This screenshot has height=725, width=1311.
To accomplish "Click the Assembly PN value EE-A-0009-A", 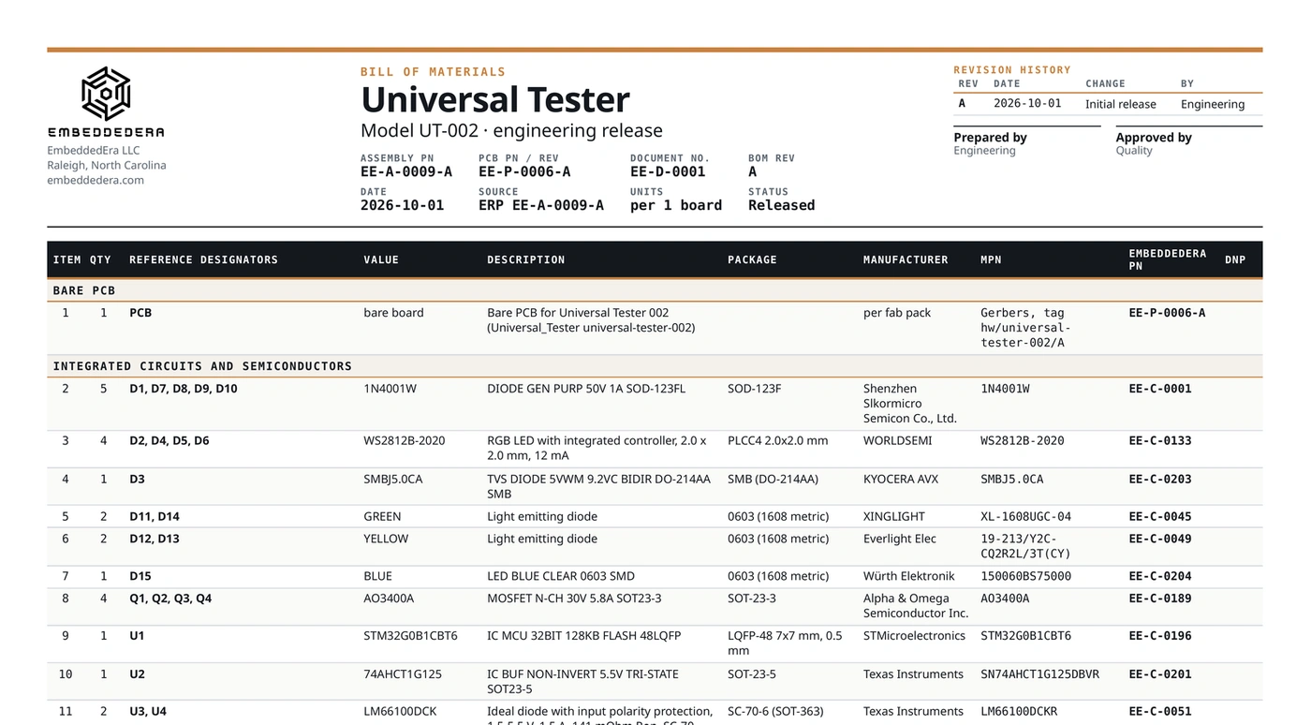I will 406,171.
